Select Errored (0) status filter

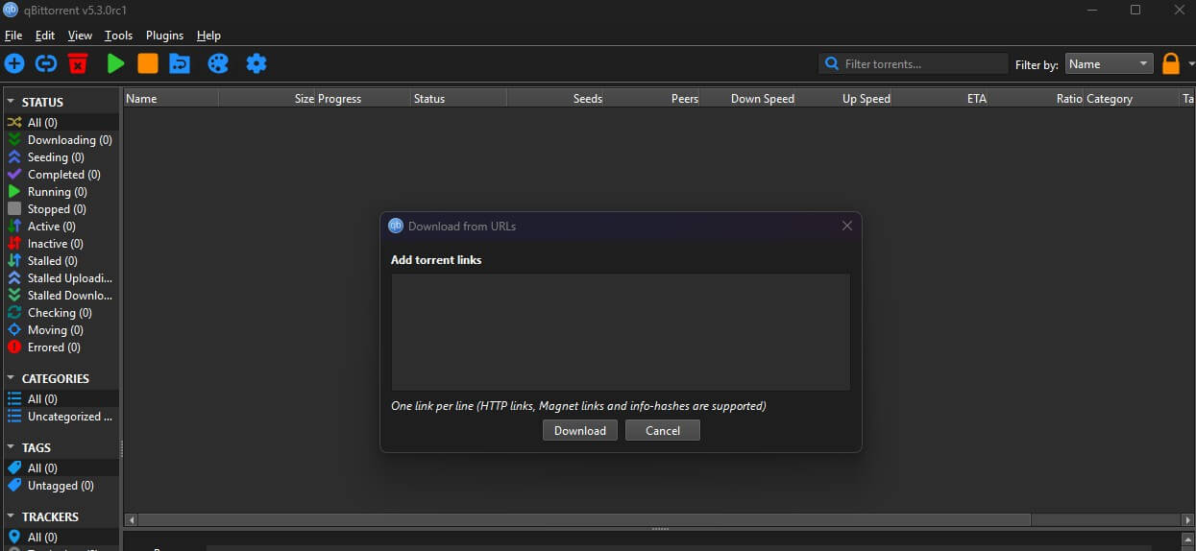[60, 347]
